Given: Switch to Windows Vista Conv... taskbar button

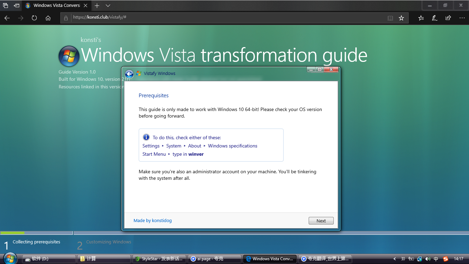Looking at the screenshot, I should (x=270, y=259).
